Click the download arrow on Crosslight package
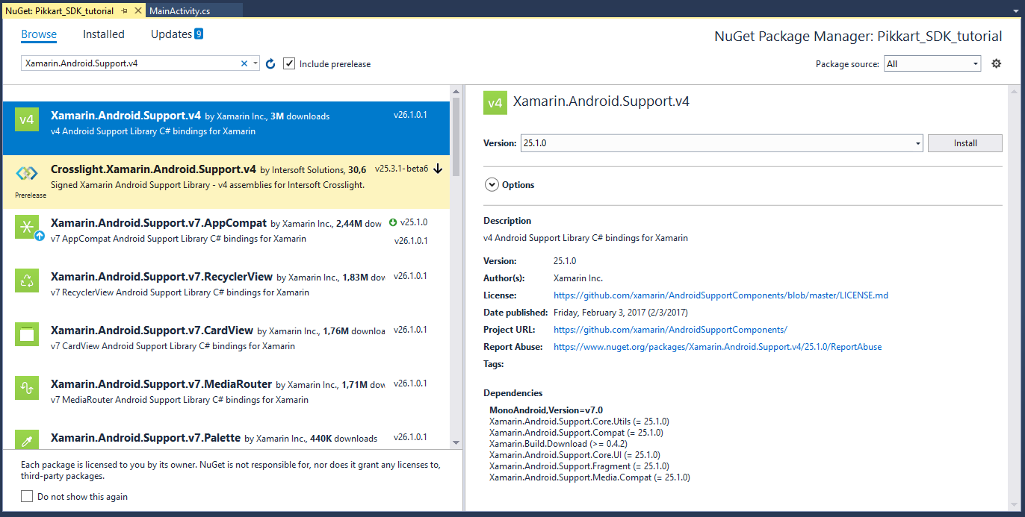 [x=438, y=169]
